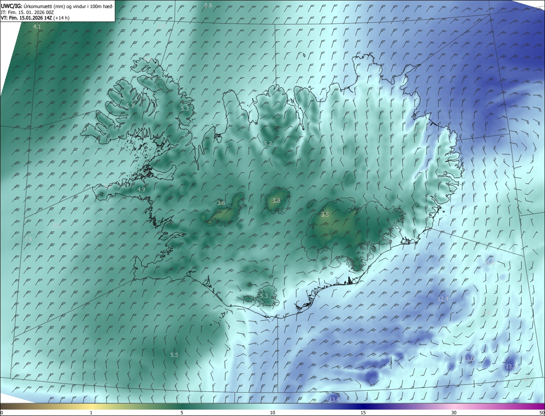Viewport: 545px width, 416px height.
Task: Click the precipitation colour scale bar
Action: [272, 406]
